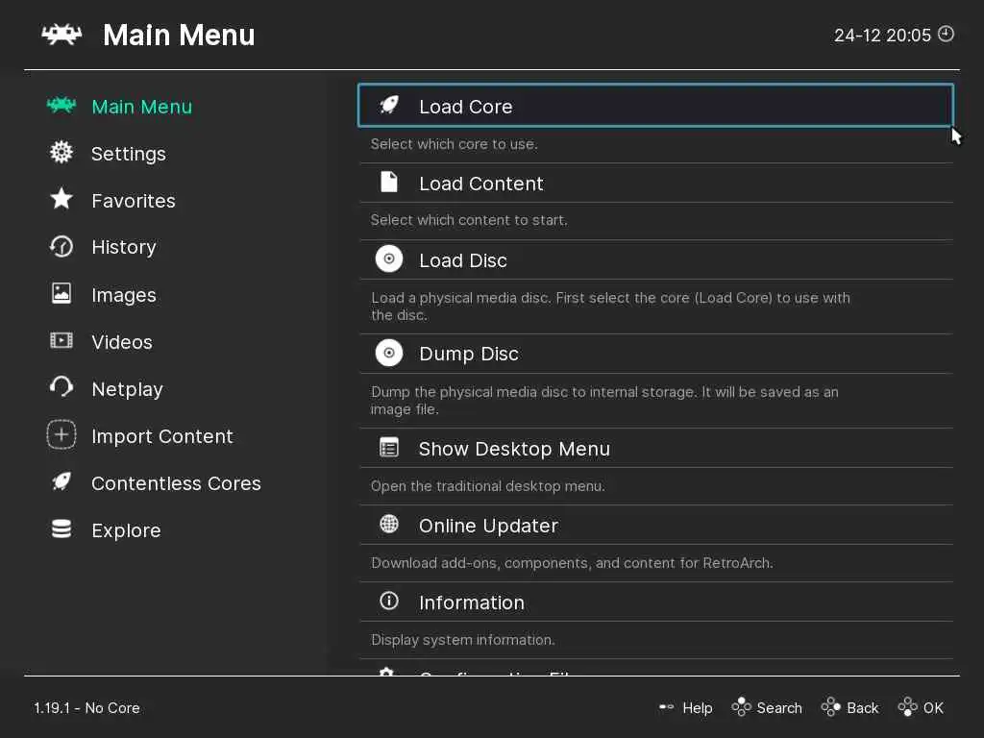Click "Display system information." description
984x738 pixels.
(462, 639)
